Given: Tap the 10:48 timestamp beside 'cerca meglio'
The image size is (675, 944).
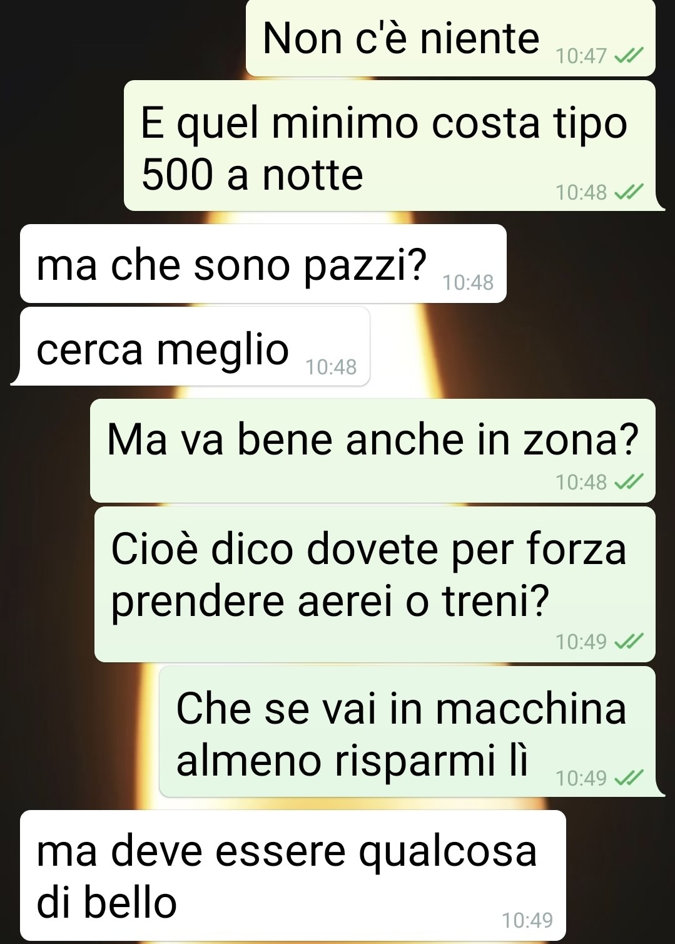Looking at the screenshot, I should tap(331, 367).
